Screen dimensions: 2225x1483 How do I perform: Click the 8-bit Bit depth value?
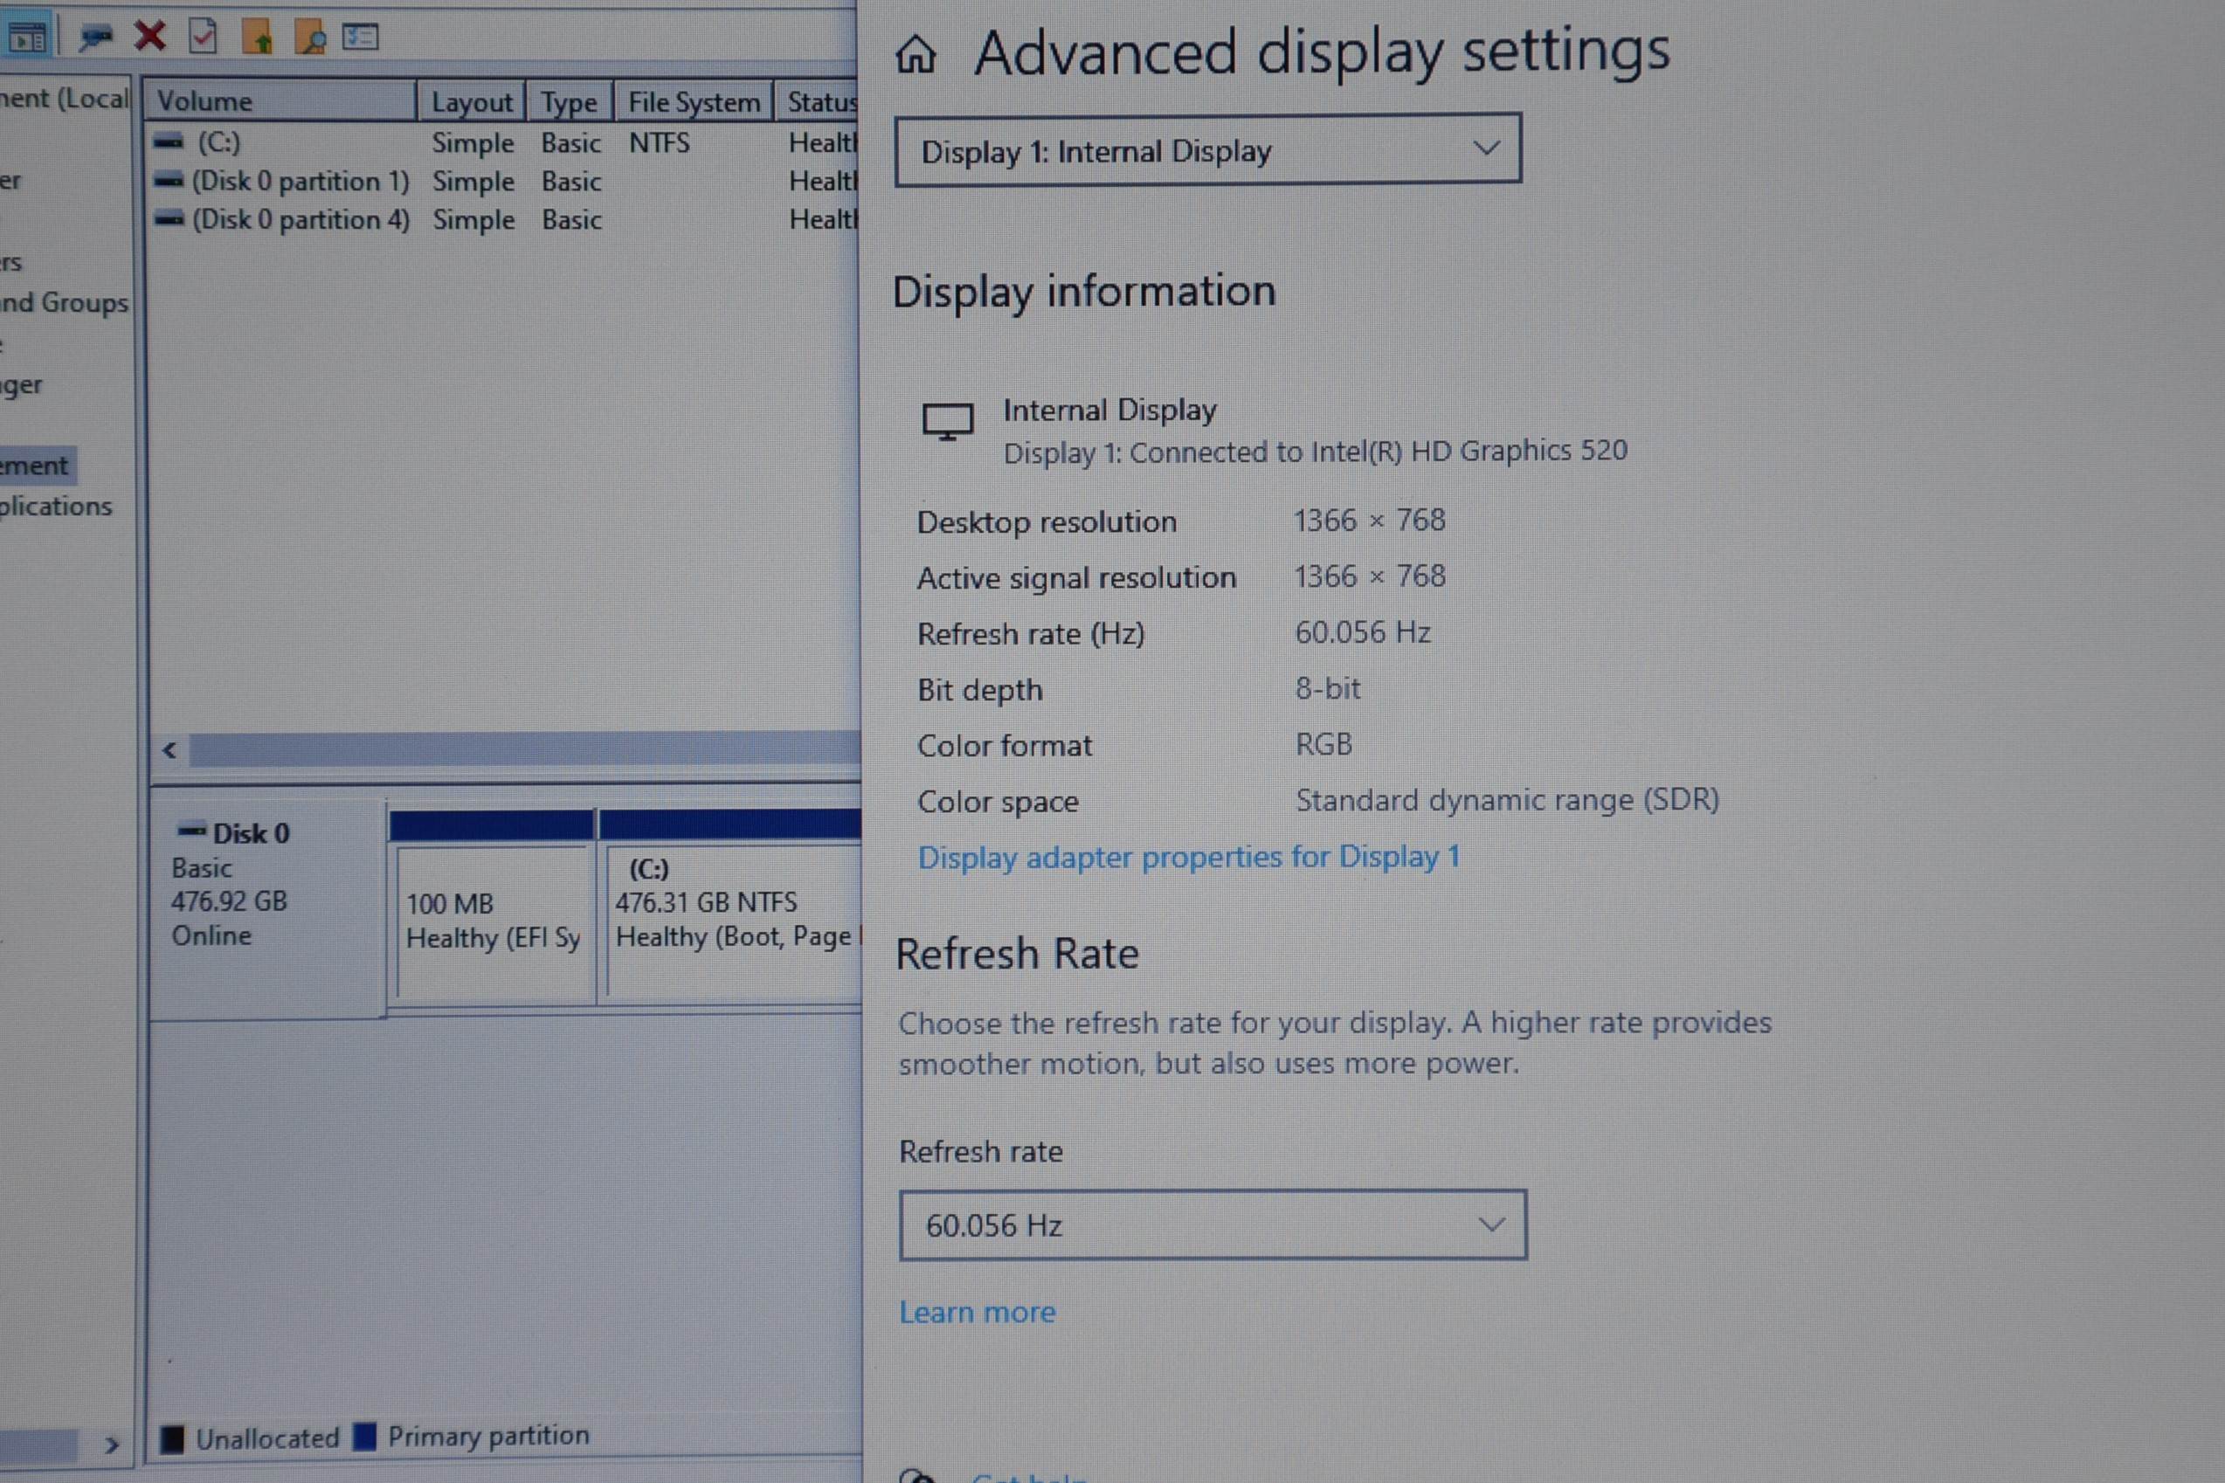(1327, 688)
